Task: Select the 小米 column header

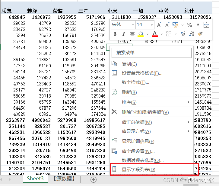Action: (x=112, y=11)
